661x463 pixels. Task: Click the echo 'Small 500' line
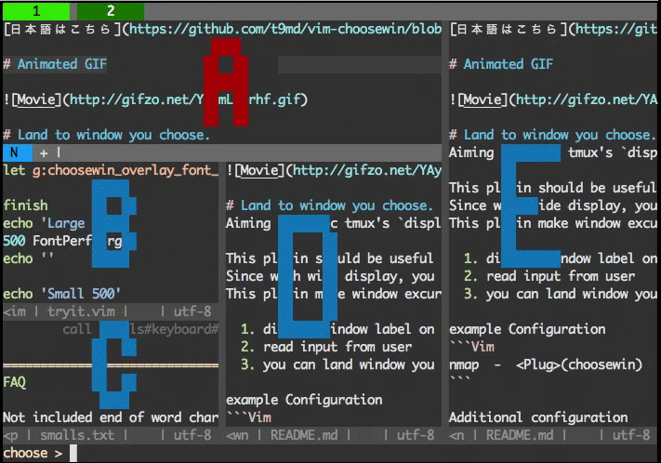pos(62,294)
